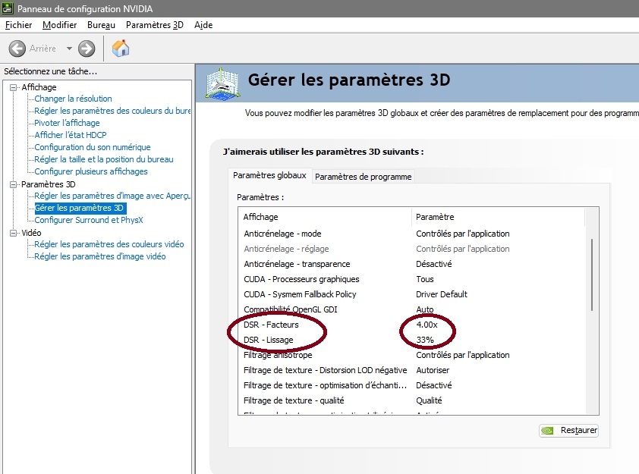Click the 4.00x DSR factor value
The image size is (639, 474).
click(x=427, y=325)
